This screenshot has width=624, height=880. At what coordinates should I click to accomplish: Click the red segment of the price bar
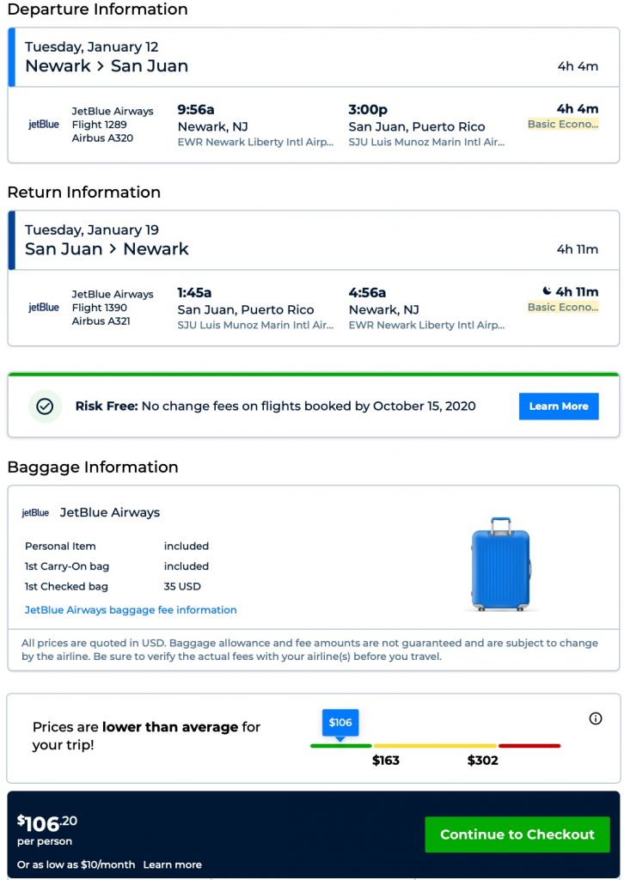tap(529, 745)
